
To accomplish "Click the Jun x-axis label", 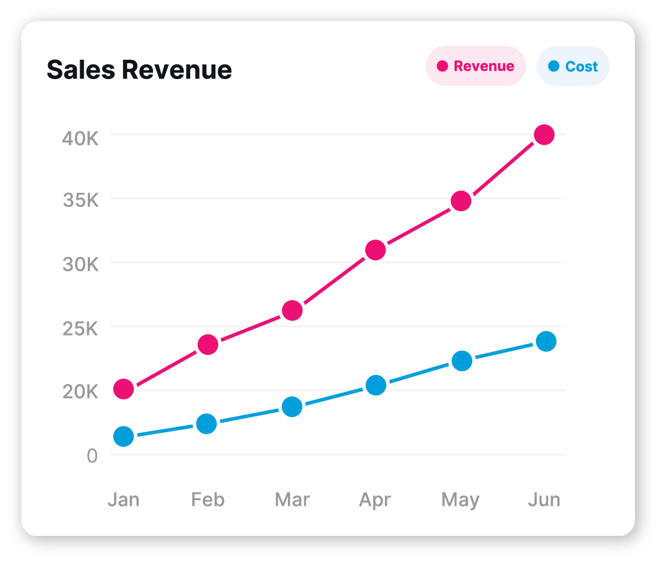I will [x=544, y=500].
